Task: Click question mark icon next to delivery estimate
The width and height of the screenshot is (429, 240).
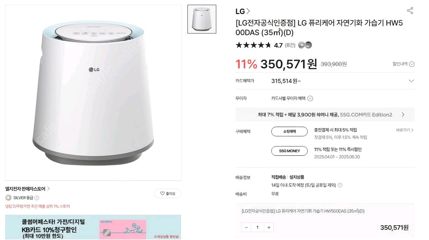Action: (x=340, y=185)
